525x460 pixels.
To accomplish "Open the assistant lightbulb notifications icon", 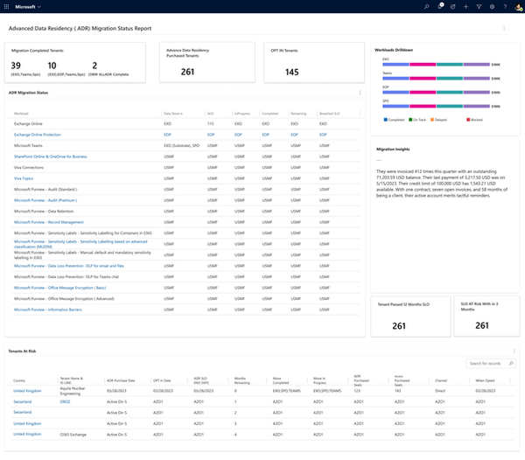I will click(x=440, y=6).
